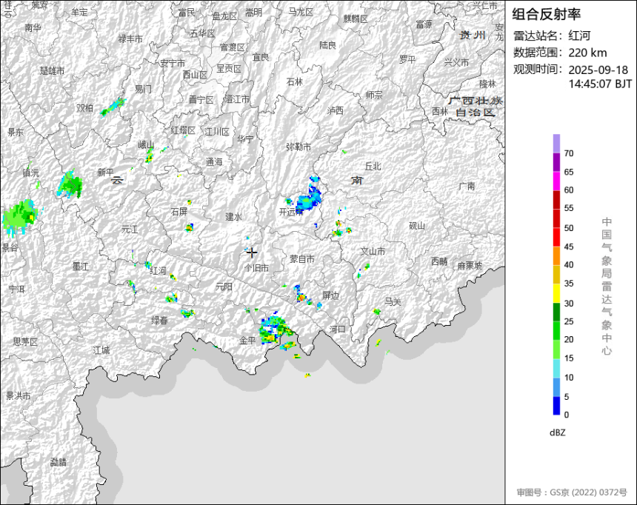Select the yellow 30-35 dBZ legend swatch
The image size is (637, 505).
[x=556, y=293]
